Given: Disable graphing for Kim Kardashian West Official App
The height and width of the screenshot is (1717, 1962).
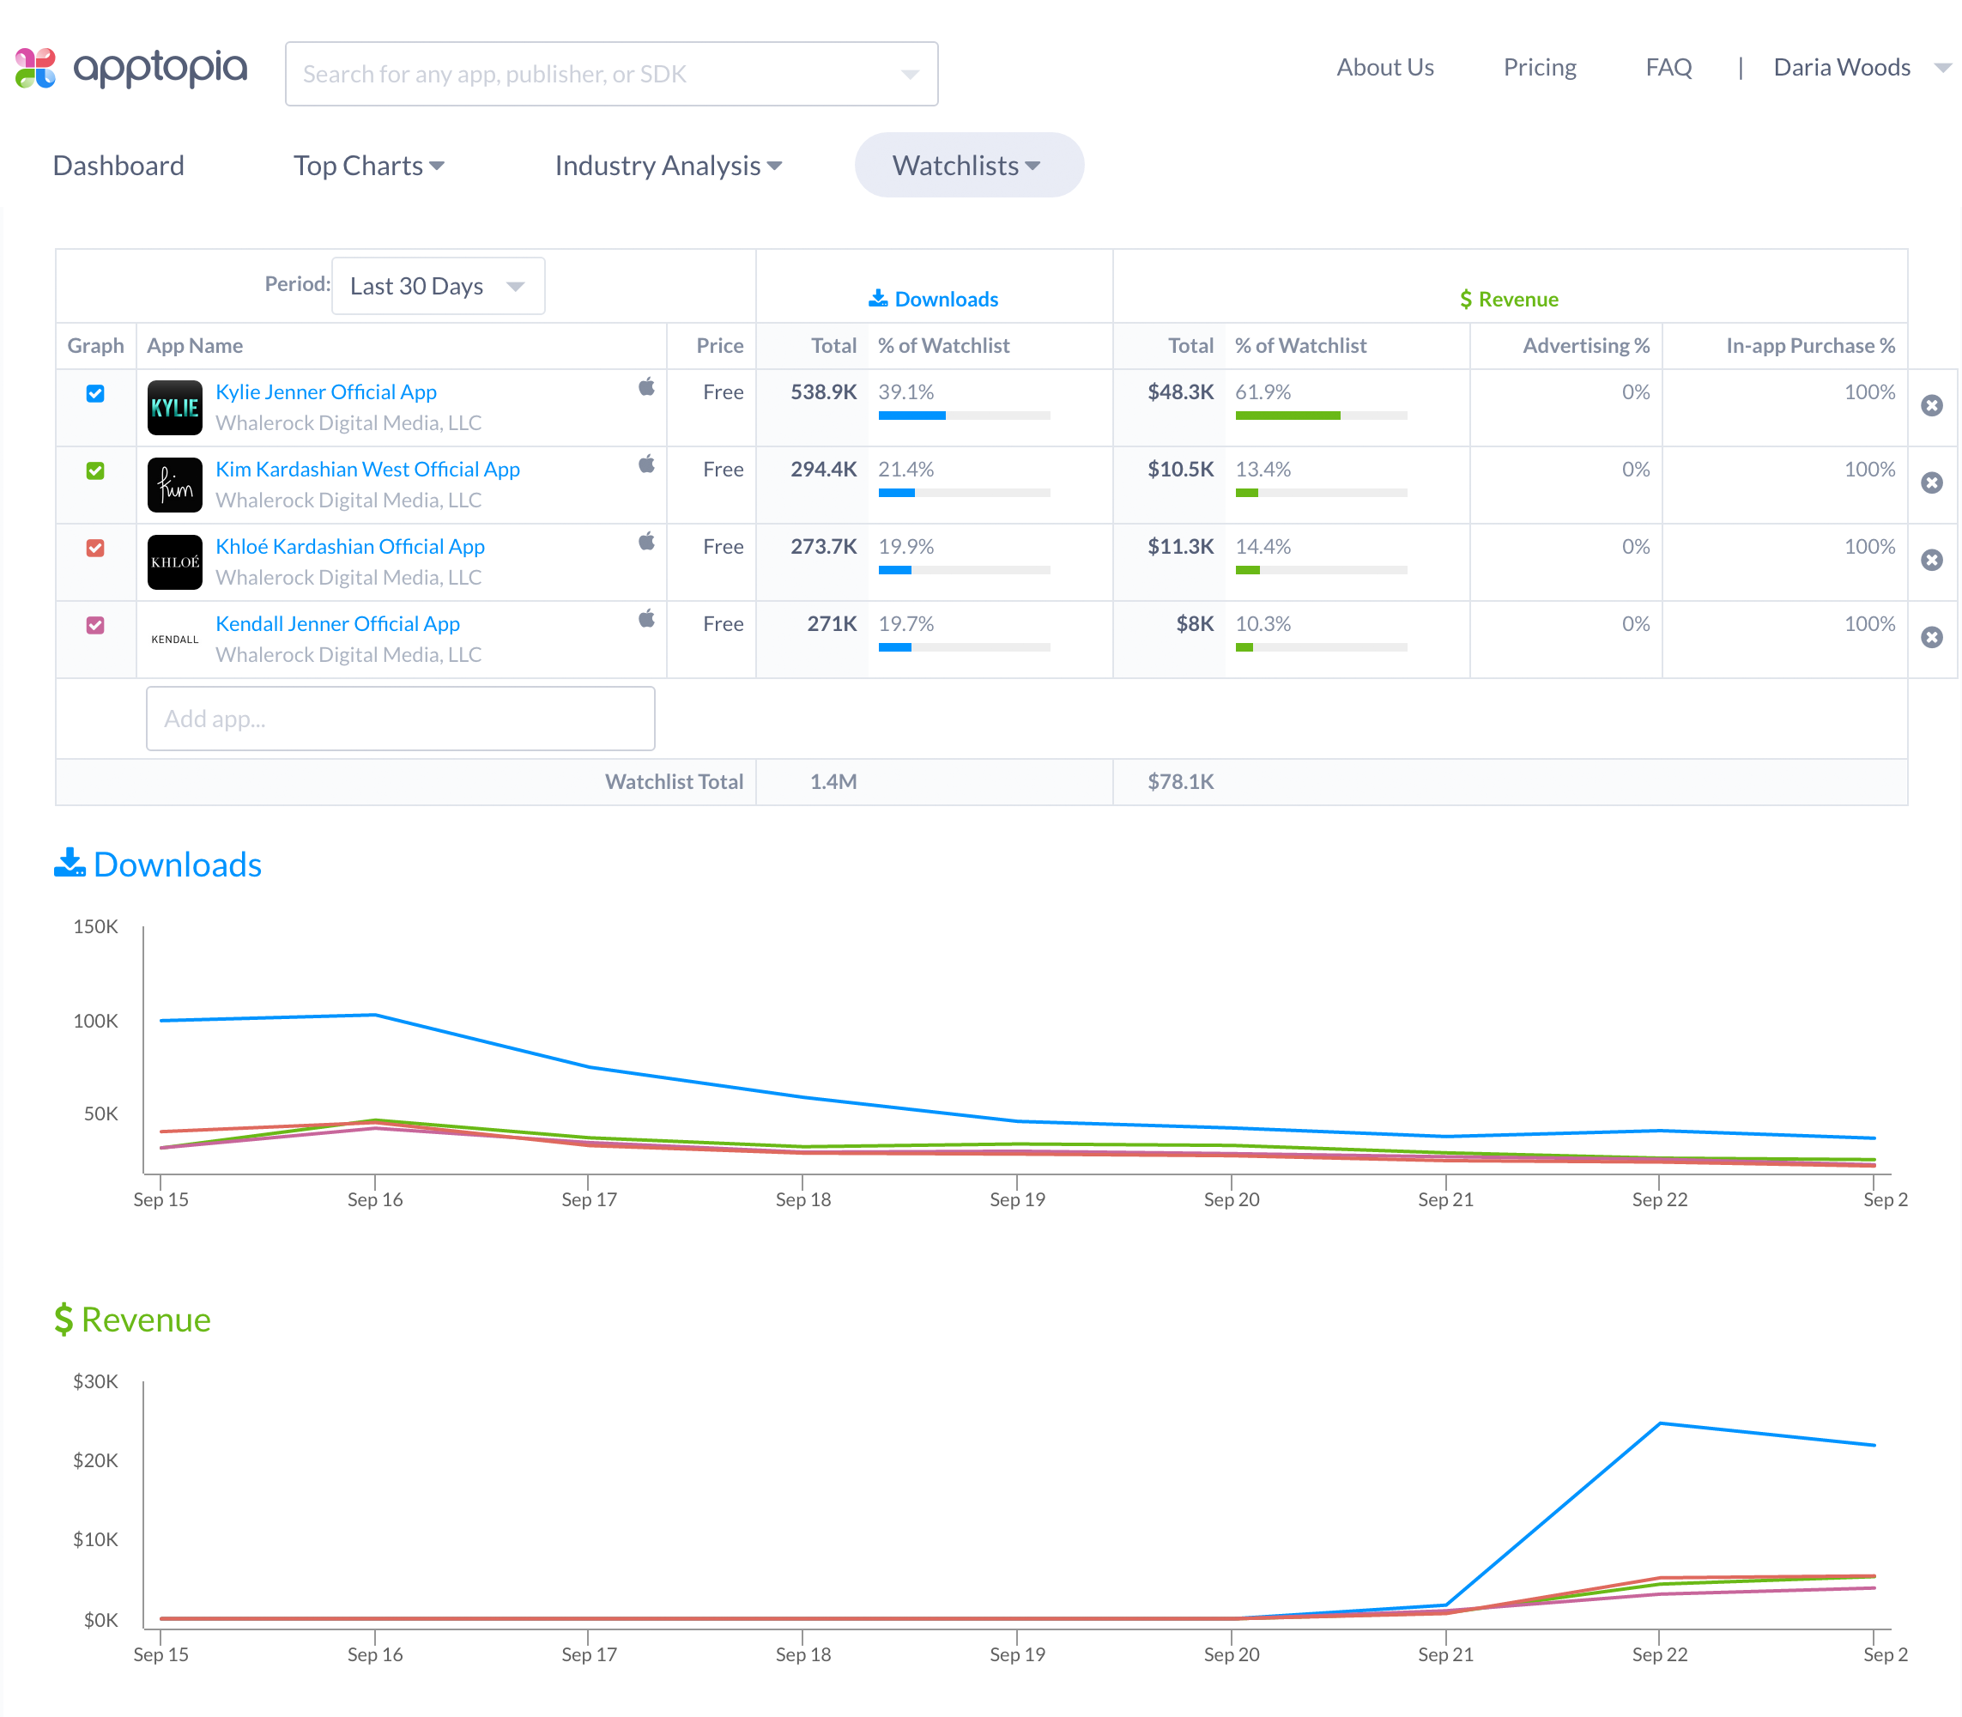Looking at the screenshot, I should (95, 470).
